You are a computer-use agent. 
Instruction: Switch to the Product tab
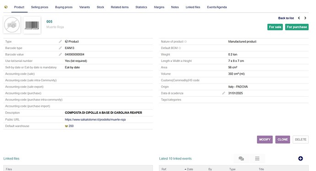coord(19,7)
